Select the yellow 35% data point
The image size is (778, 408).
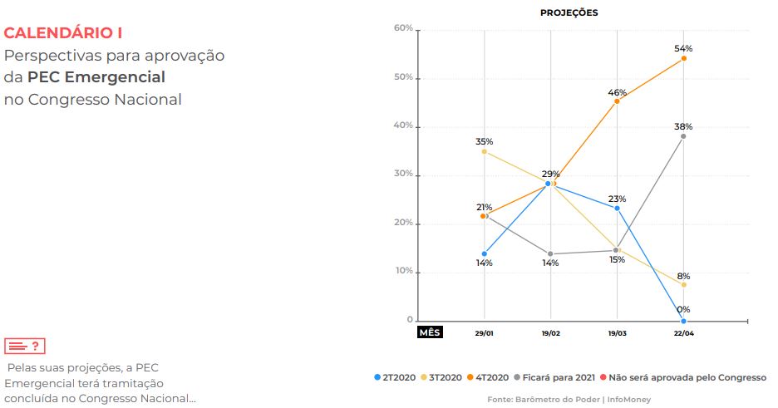[484, 151]
